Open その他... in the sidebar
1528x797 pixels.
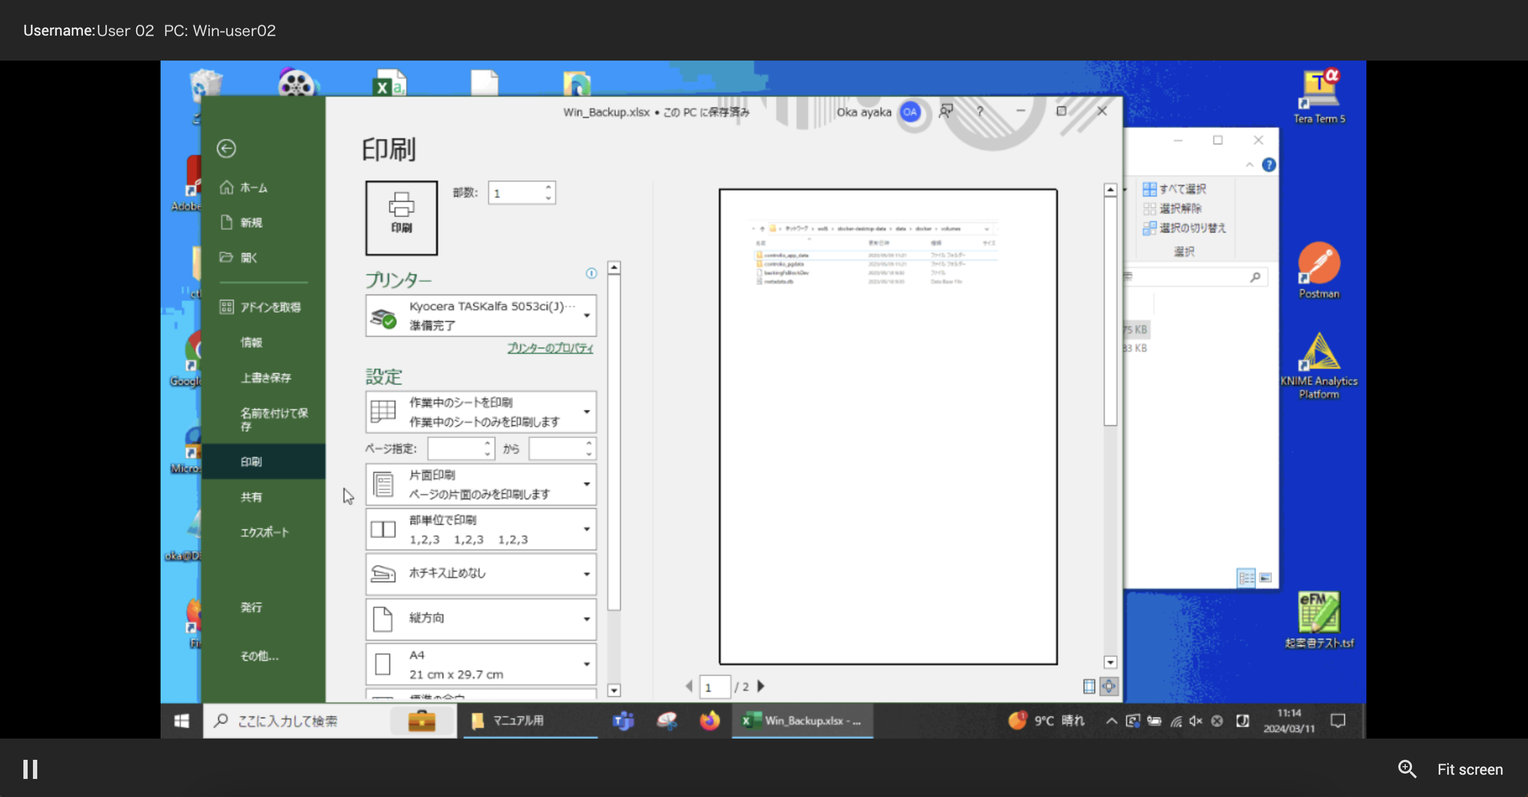[x=258, y=655]
